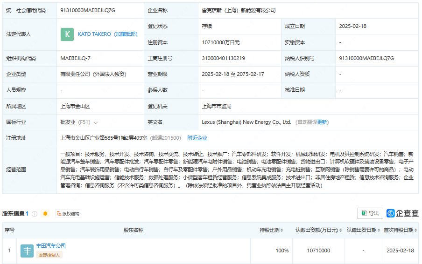This screenshot has height=264, width=422.
Task: Select credit code 91310000MAEBEJLQ7G in the first row
Action: 88,10
